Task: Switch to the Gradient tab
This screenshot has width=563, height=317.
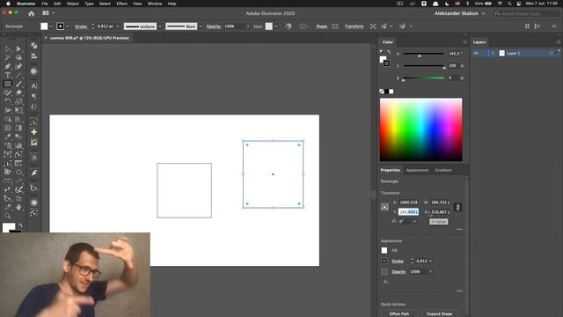Action: point(443,170)
